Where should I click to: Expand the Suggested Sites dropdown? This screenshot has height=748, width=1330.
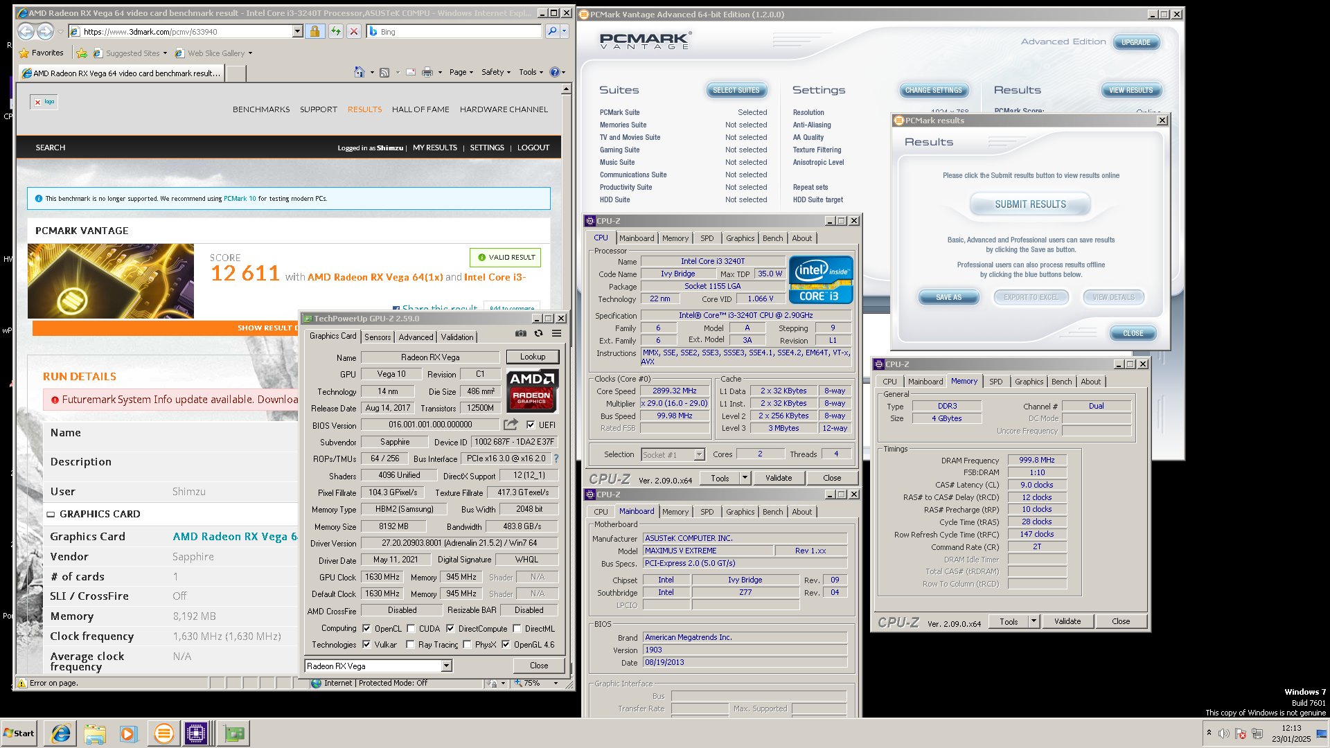165,53
